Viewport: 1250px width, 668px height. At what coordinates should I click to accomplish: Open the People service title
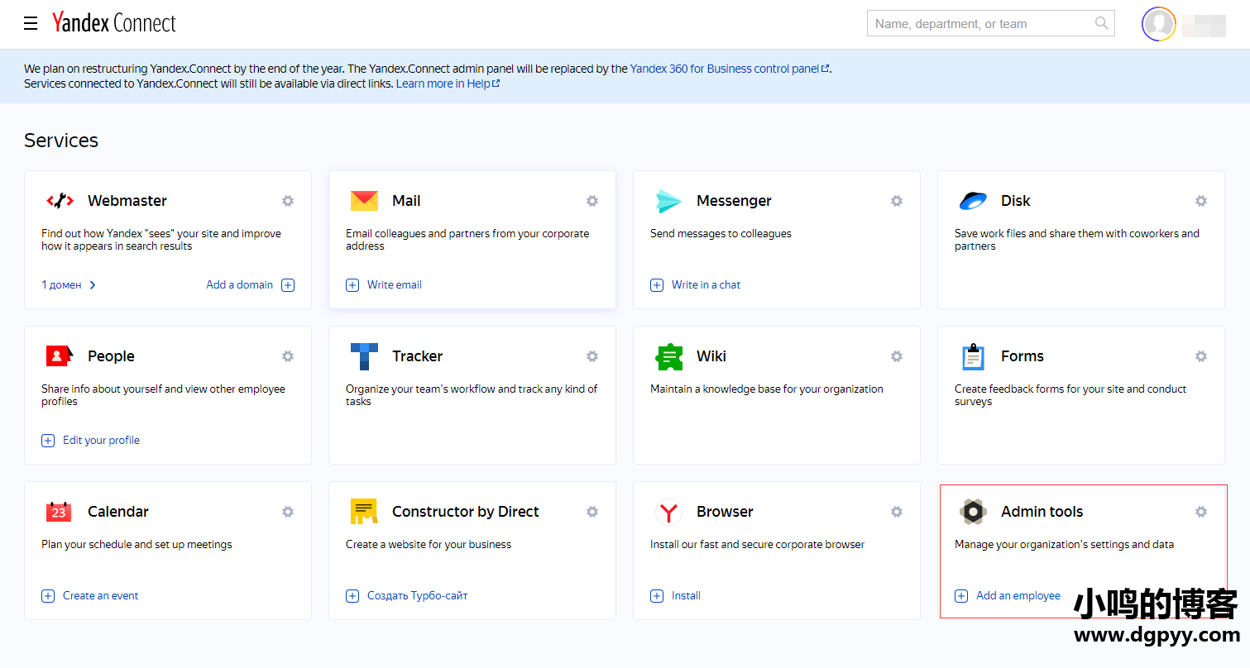pos(111,356)
